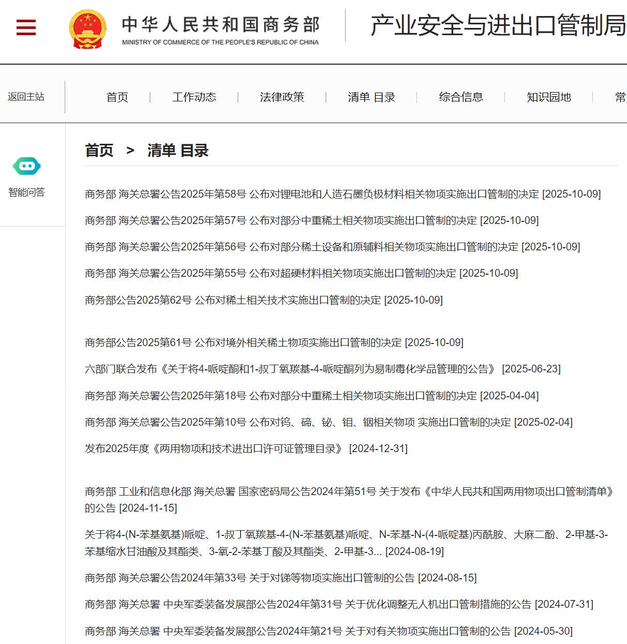Go to the 法律政策 menu item
Screen dimensions: 627x644
coord(282,97)
